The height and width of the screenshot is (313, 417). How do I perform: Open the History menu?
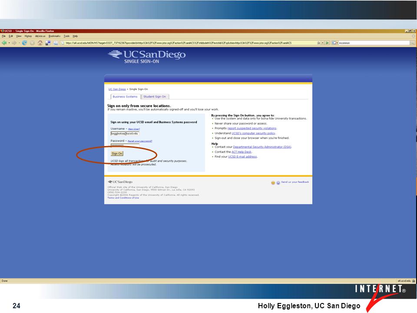[x=28, y=36]
